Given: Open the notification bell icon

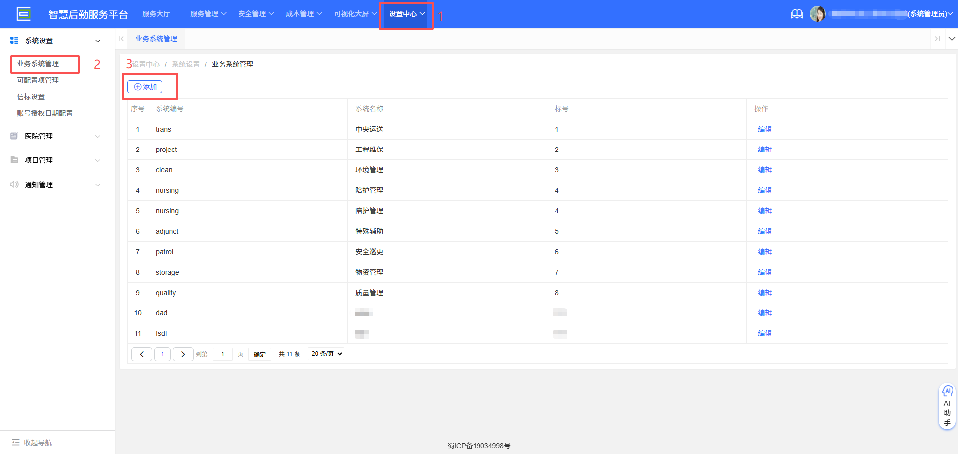Looking at the screenshot, I should pos(797,14).
